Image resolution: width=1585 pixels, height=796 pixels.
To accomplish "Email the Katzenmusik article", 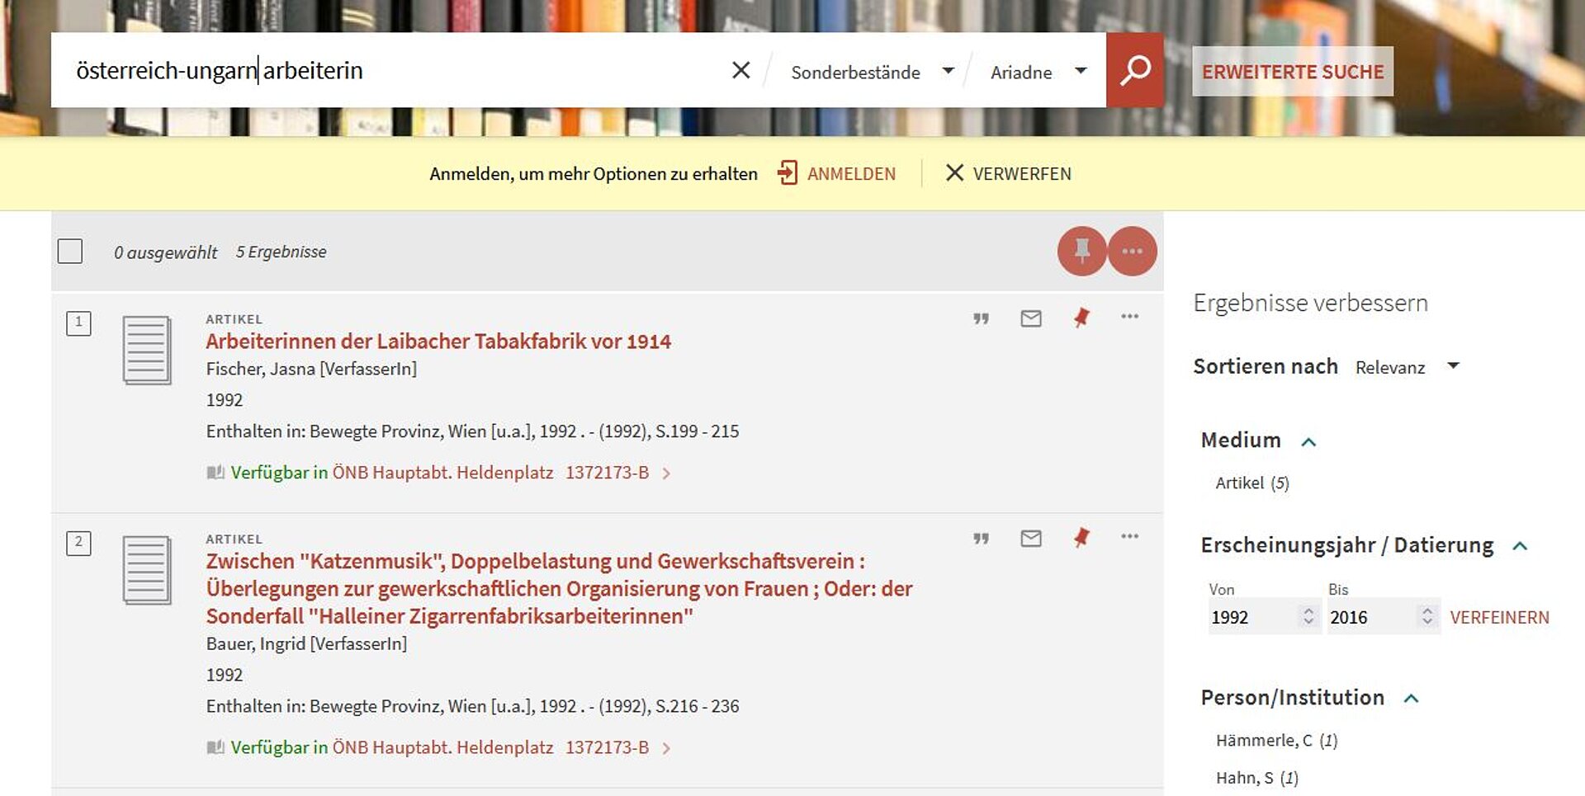I will (1031, 539).
